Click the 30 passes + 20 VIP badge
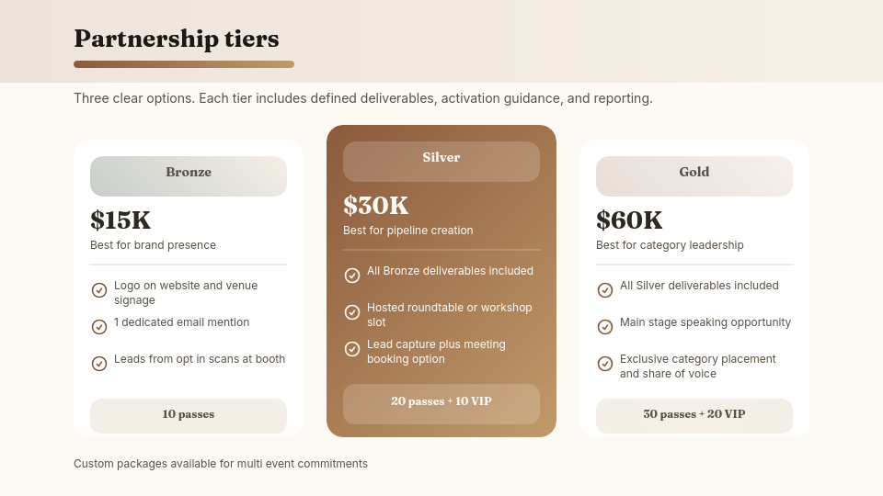 [x=694, y=415]
